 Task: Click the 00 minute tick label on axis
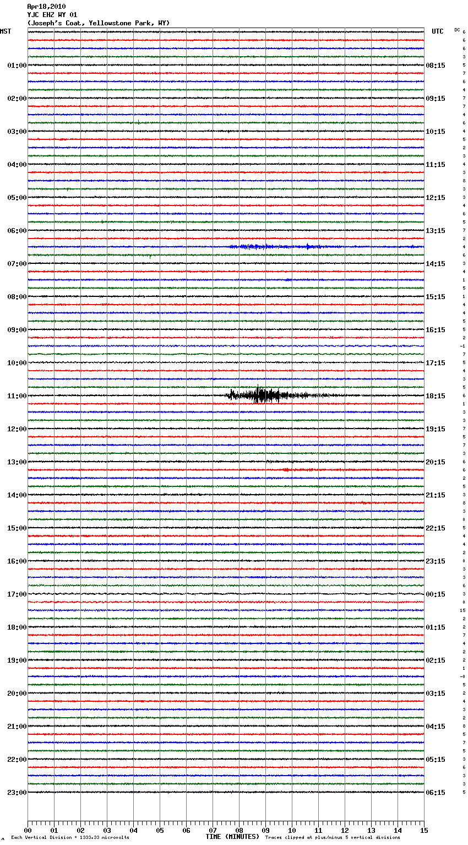(x=28, y=830)
